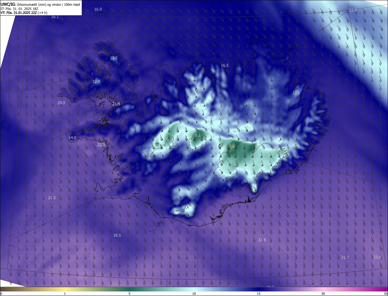Click the 3.6 value on the glacier
Viewport: 388px width, 296px height.
pos(232,146)
